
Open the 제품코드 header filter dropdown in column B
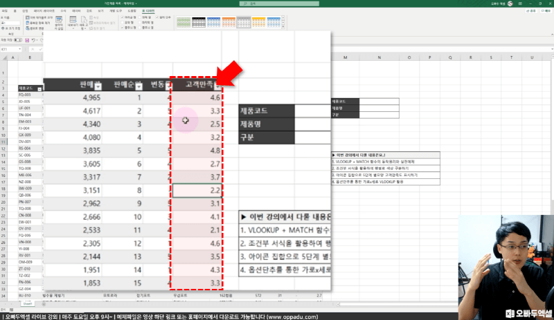tap(39, 89)
